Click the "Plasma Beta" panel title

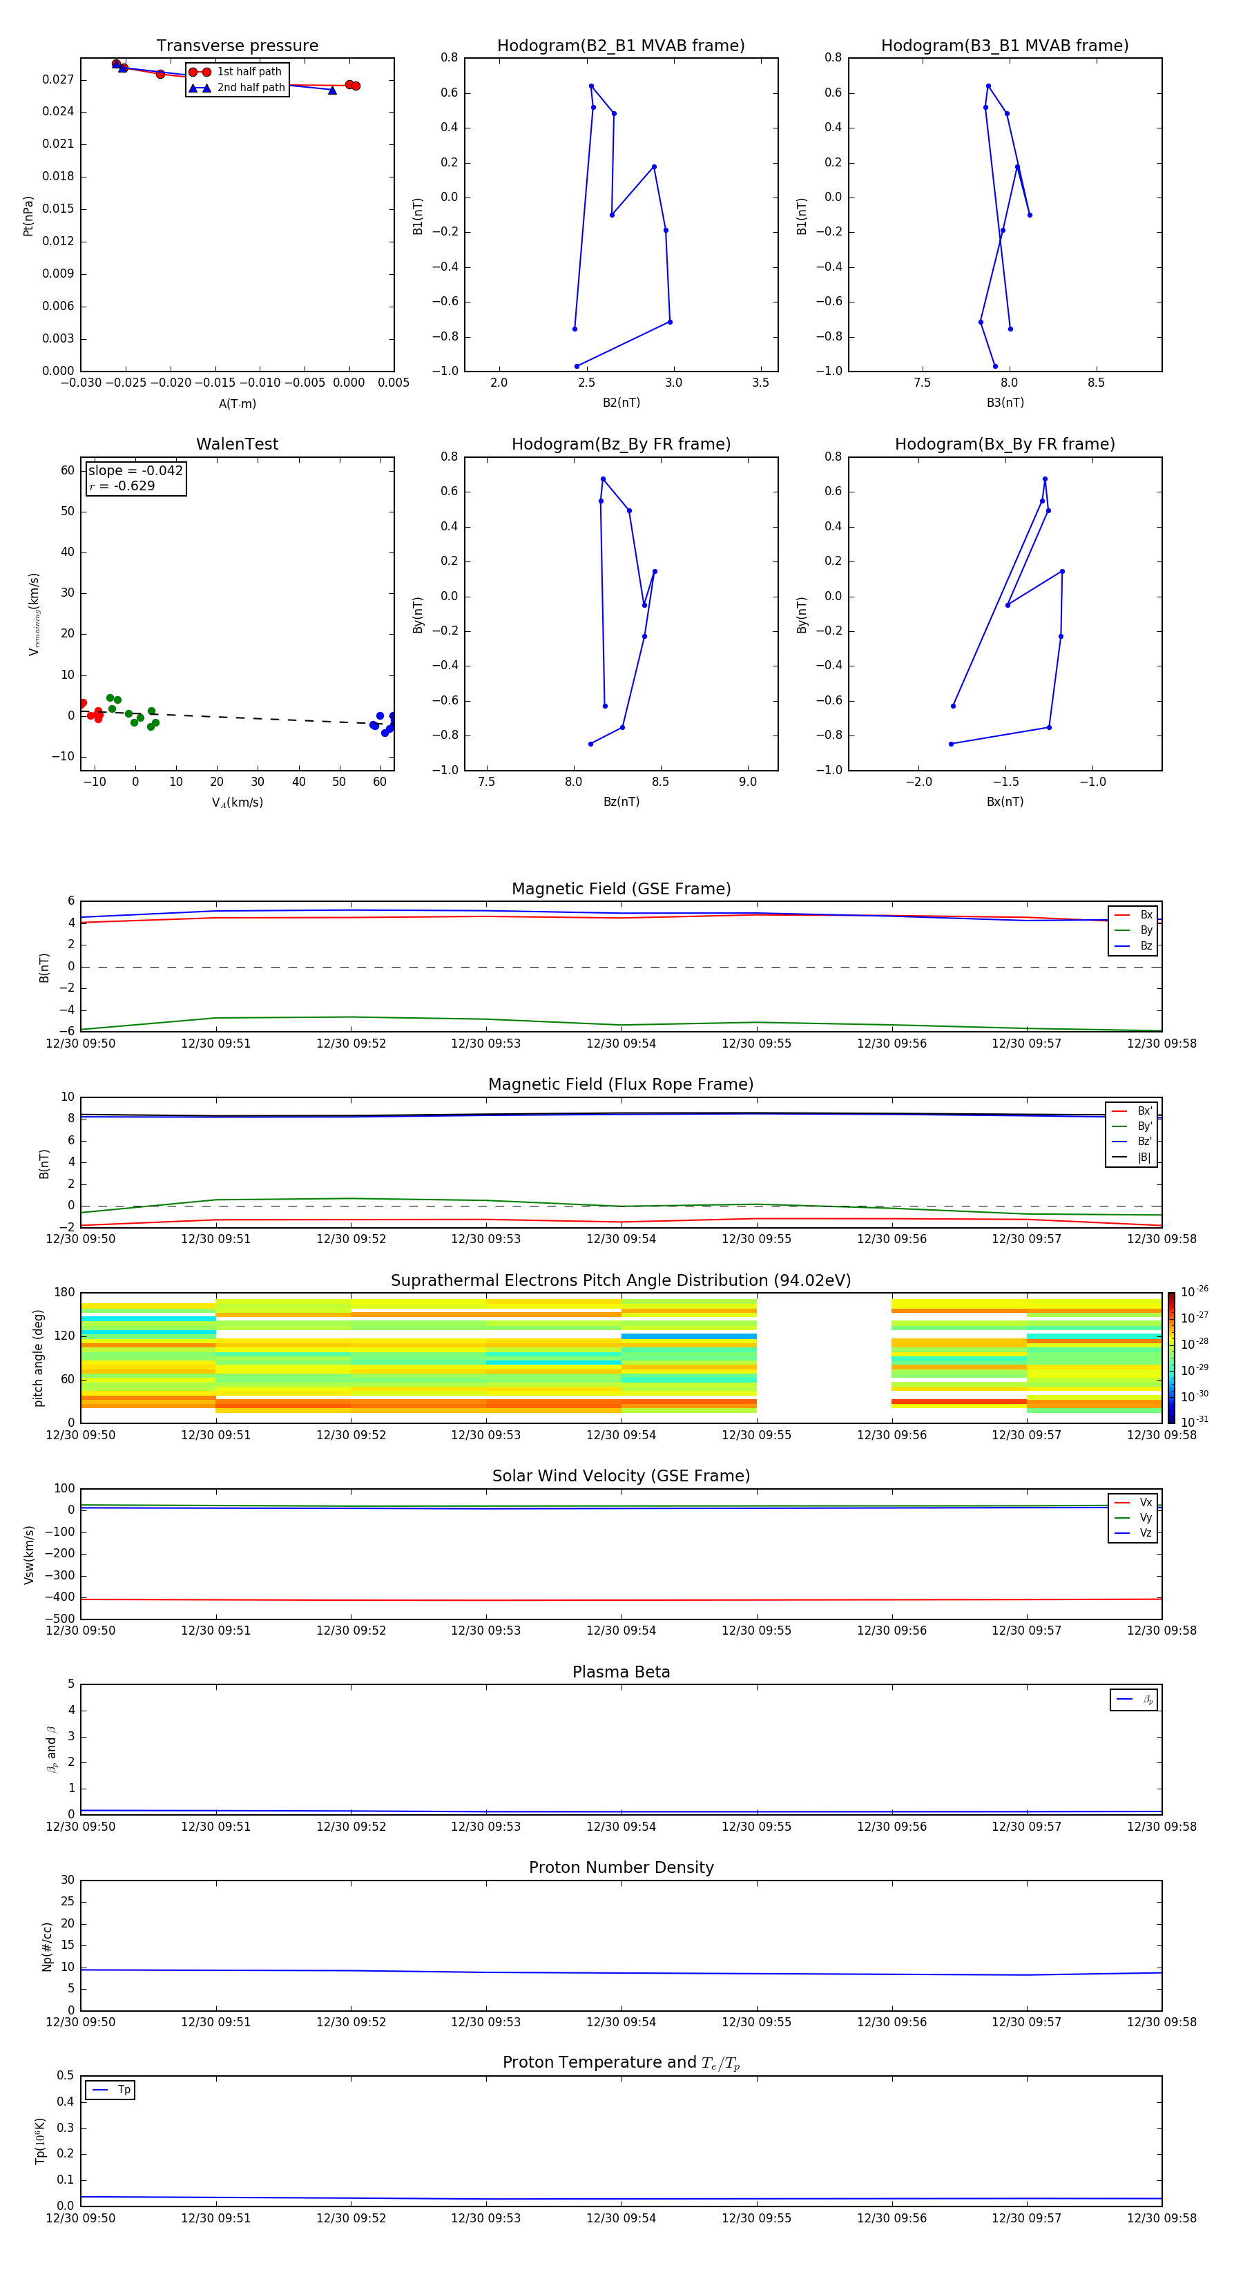pyautogui.click(x=621, y=1673)
